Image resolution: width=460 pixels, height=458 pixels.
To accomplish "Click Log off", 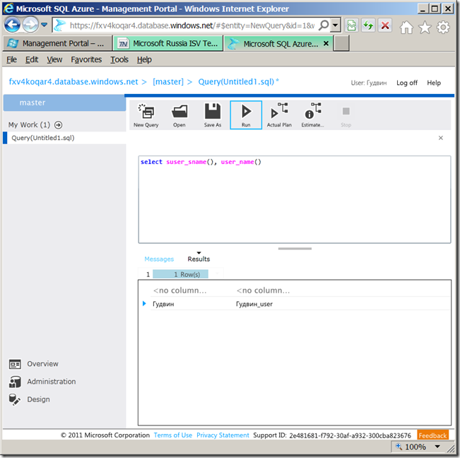I will point(407,83).
